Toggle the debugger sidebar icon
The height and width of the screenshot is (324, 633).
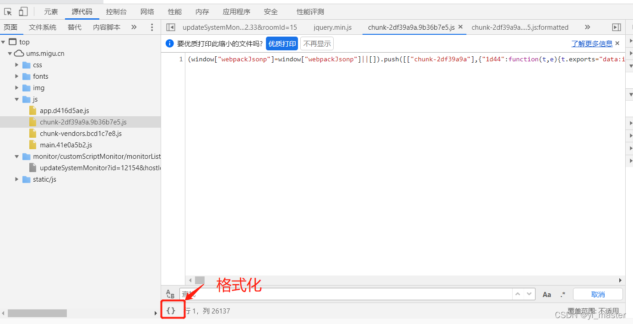click(617, 27)
